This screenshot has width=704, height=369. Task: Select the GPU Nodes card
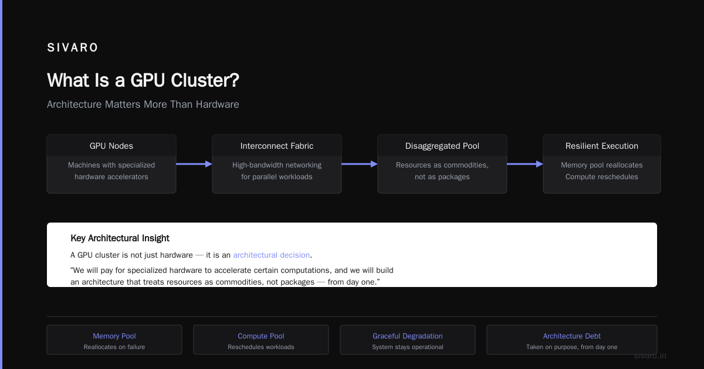click(x=111, y=164)
